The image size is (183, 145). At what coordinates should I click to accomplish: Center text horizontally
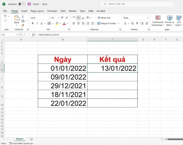[78, 23]
